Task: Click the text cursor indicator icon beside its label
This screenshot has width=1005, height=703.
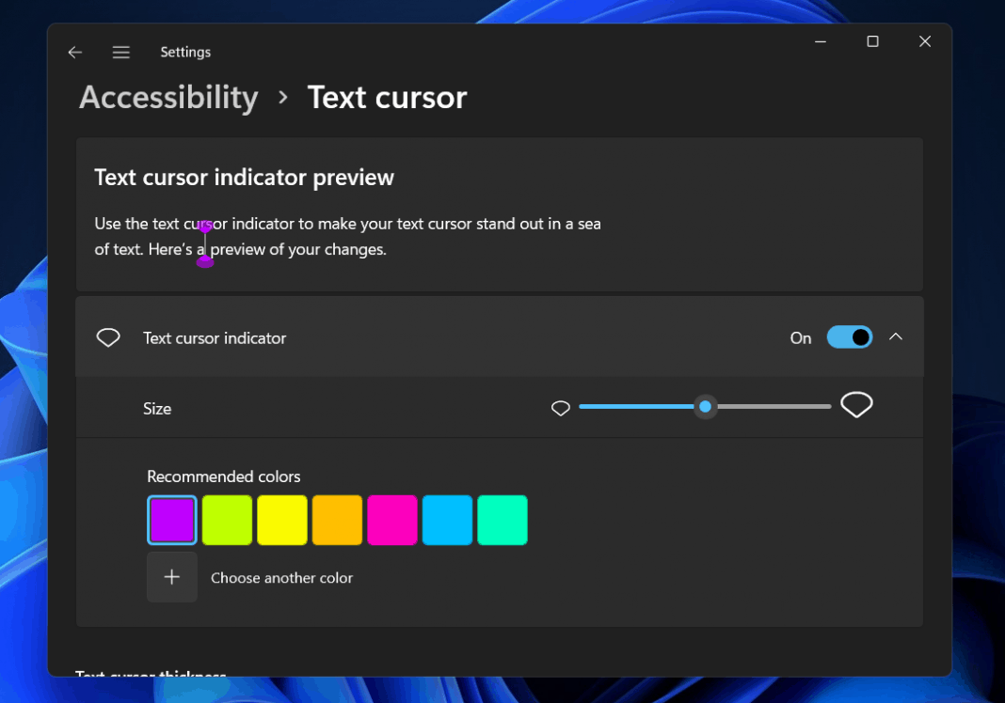Action: pos(107,336)
